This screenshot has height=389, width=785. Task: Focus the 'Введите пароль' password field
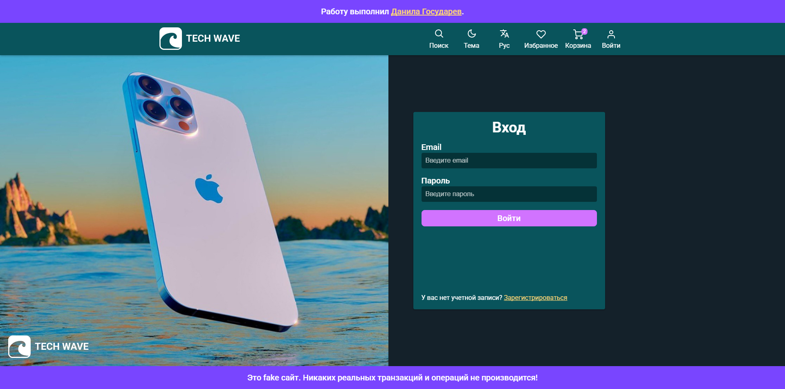click(509, 194)
